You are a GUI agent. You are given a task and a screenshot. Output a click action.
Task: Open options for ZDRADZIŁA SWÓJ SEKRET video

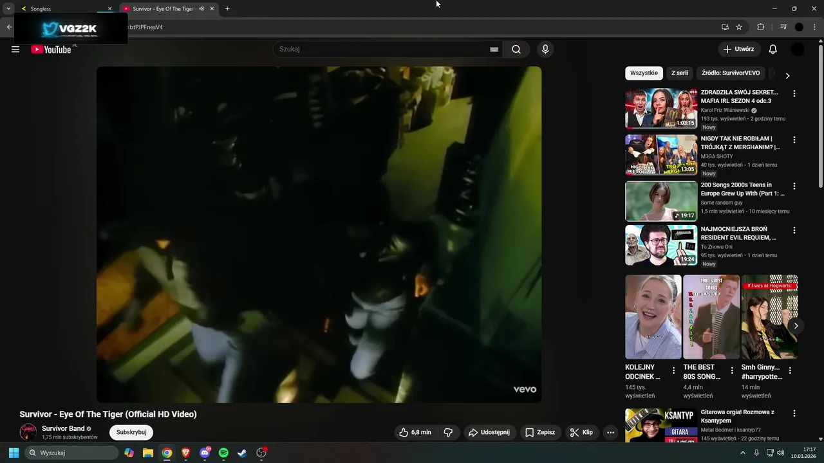794,93
